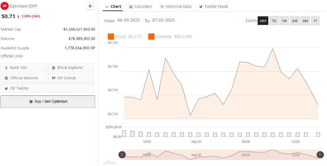Open the Historical Data tab

[x=176, y=7]
